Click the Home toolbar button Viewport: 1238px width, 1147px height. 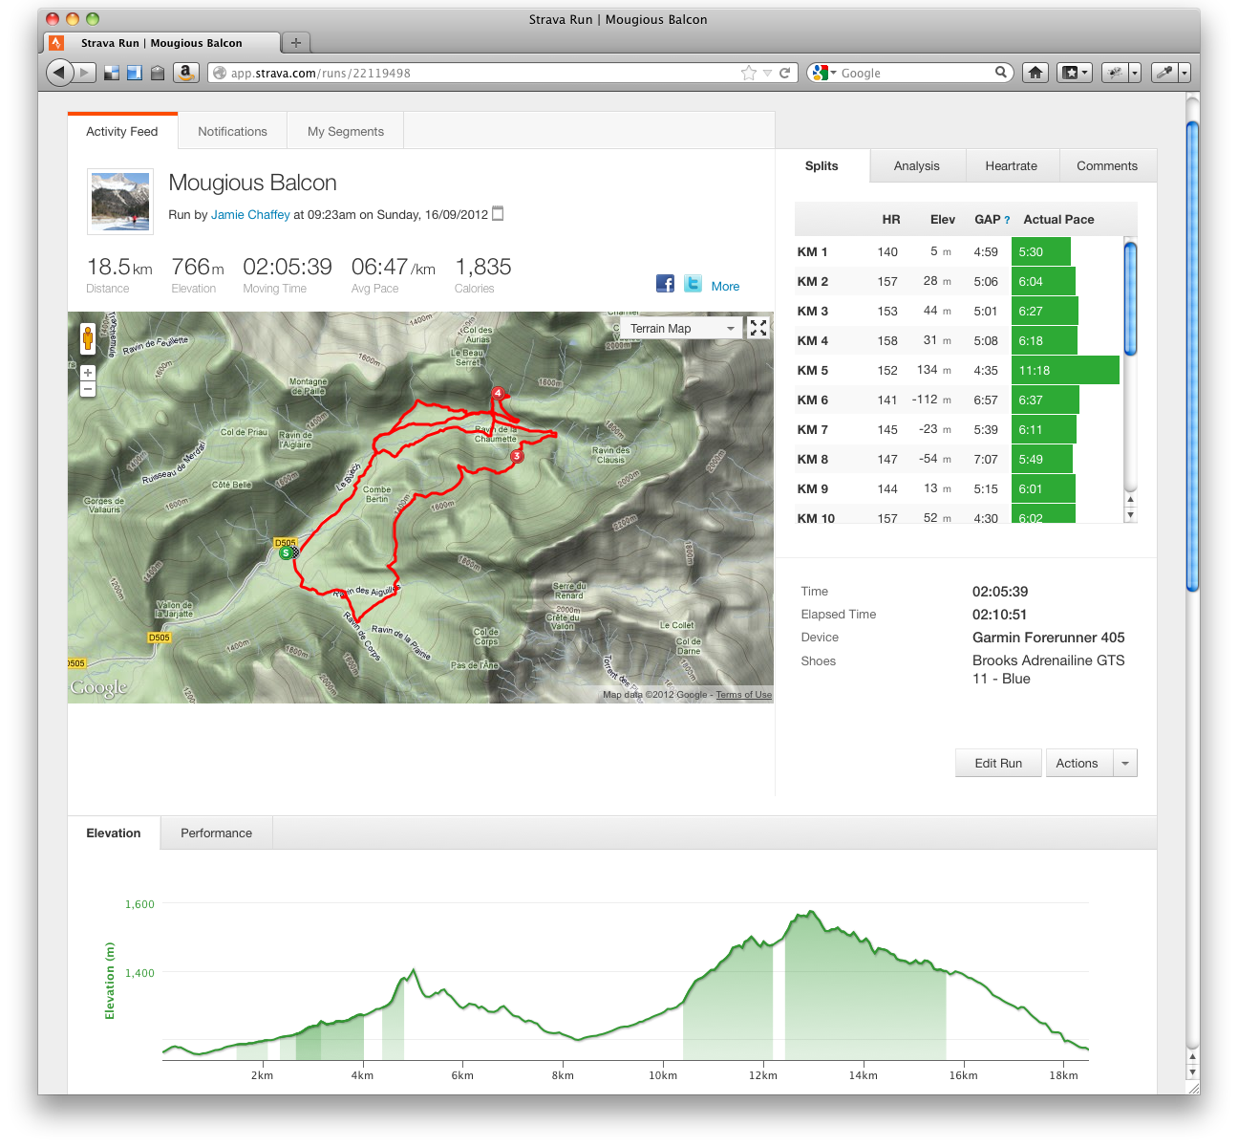[x=1035, y=73]
